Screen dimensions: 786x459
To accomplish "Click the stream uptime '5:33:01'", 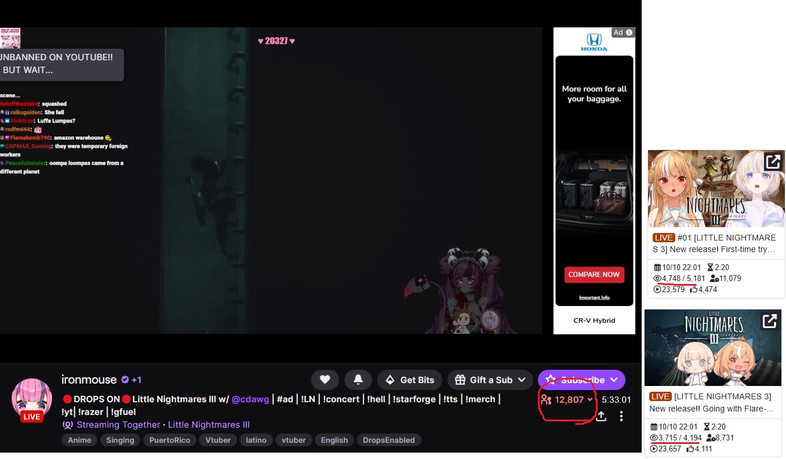I will tap(617, 399).
